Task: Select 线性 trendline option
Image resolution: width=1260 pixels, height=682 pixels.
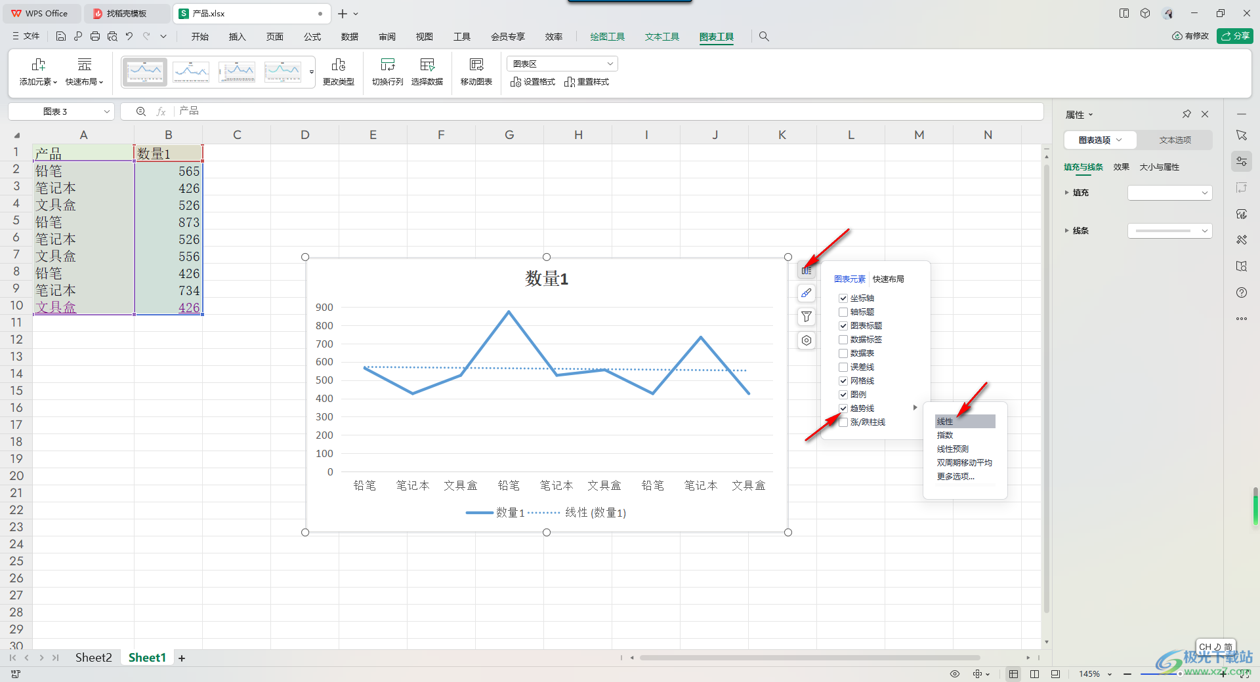Action: tap(965, 422)
